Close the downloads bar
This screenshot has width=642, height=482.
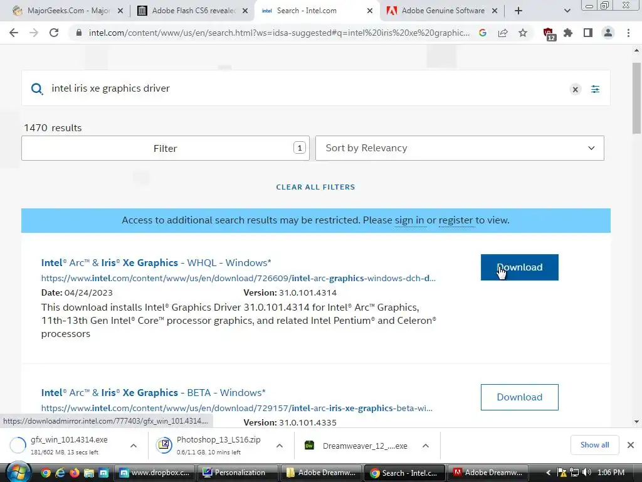pos(631,445)
